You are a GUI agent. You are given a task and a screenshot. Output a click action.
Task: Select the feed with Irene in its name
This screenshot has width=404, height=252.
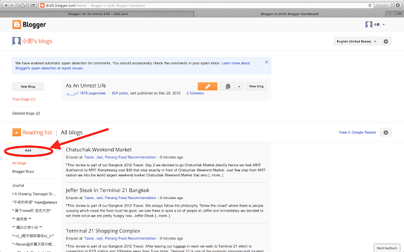(32, 210)
